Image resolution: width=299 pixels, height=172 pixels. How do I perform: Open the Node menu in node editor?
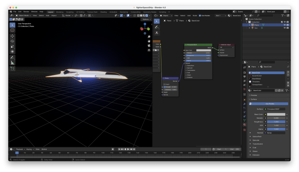[x=195, y=15]
